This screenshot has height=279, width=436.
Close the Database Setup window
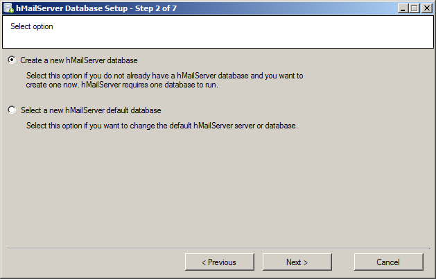coord(428,8)
